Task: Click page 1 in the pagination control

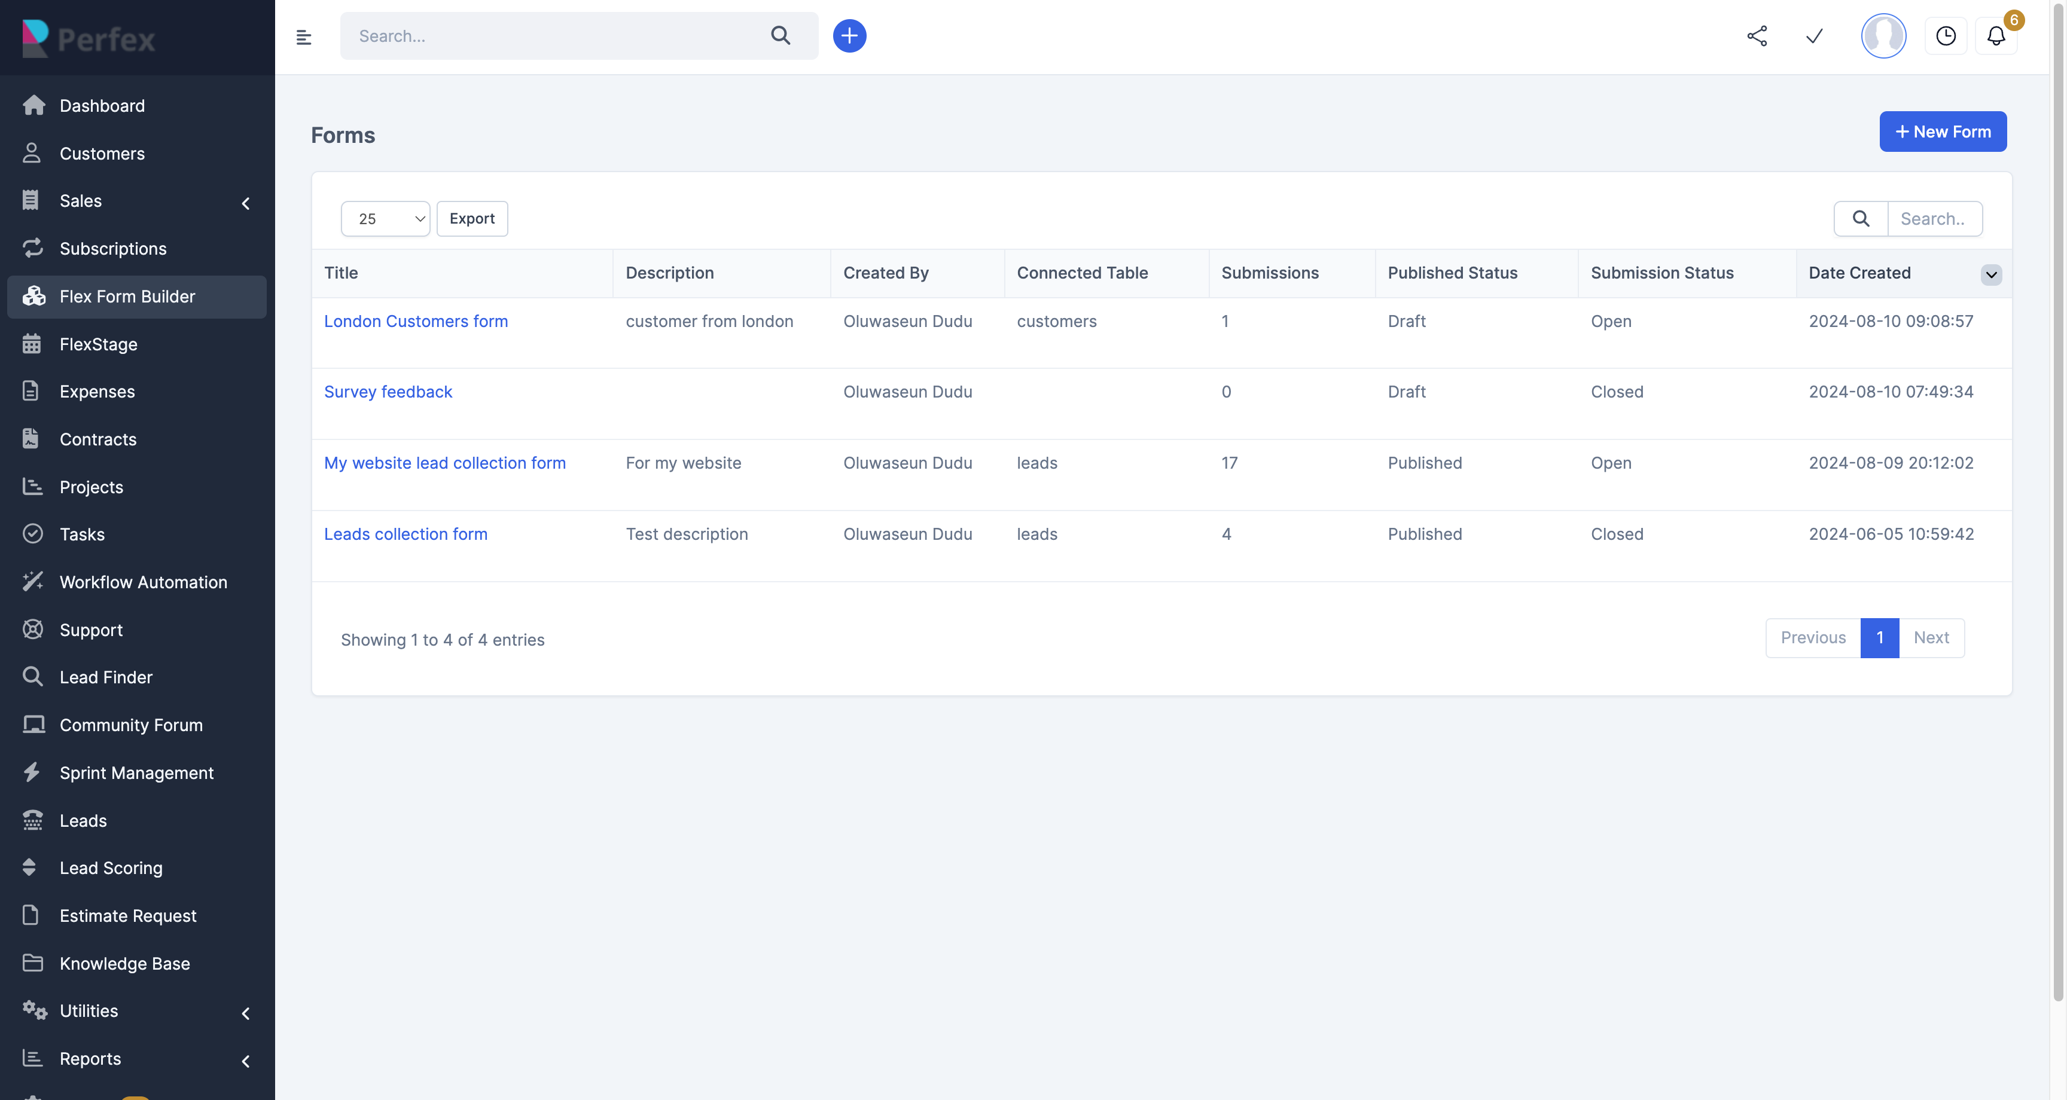Action: coord(1880,637)
